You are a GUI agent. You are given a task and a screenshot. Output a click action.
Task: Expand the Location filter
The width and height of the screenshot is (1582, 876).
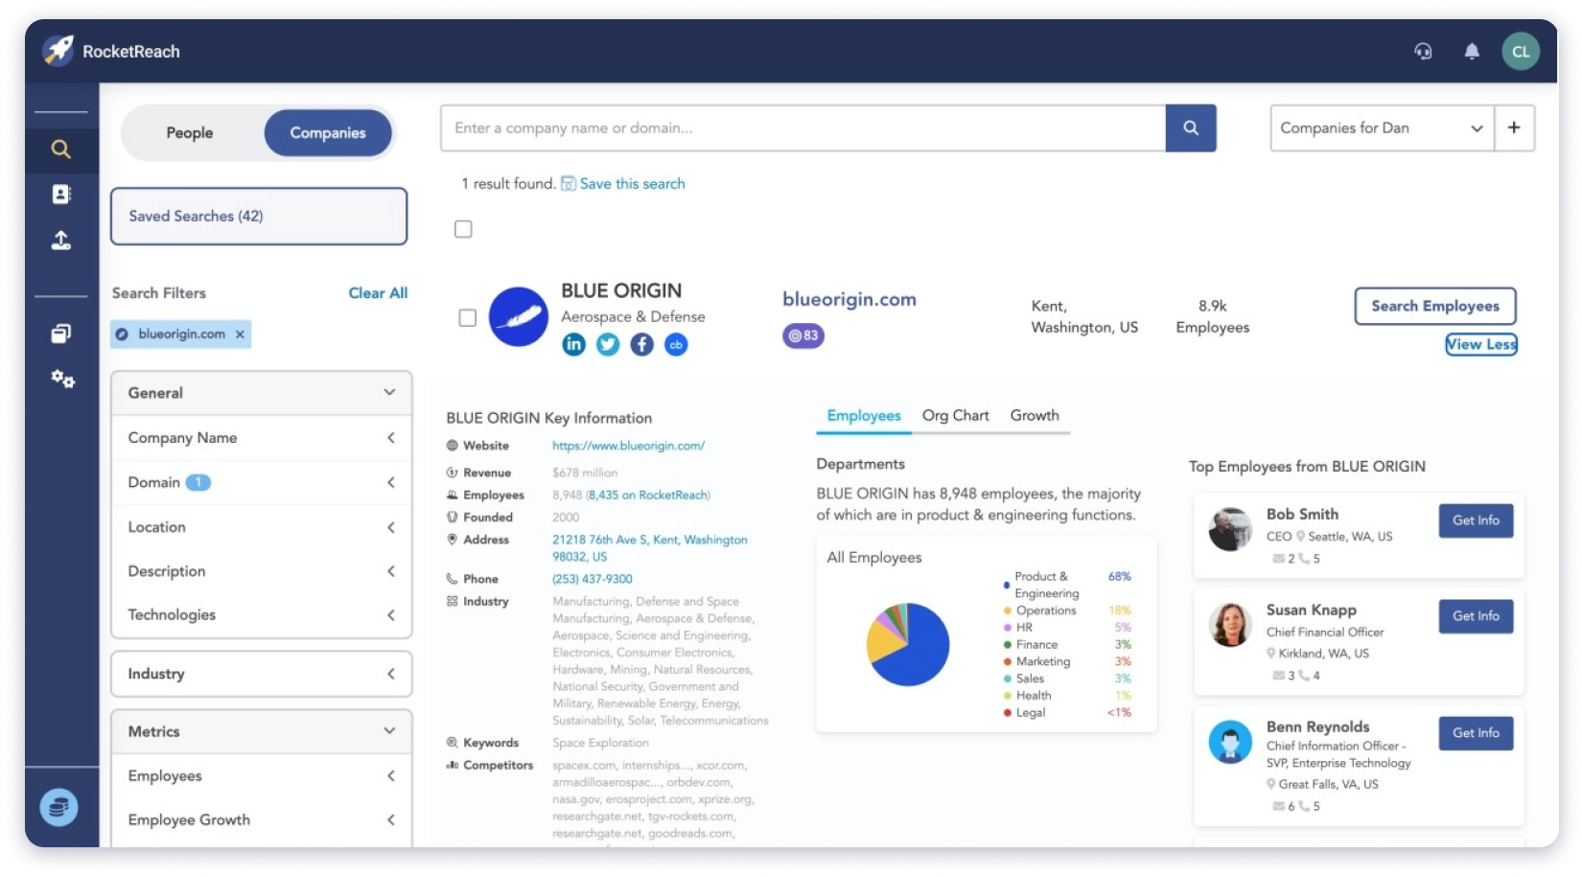tap(262, 527)
